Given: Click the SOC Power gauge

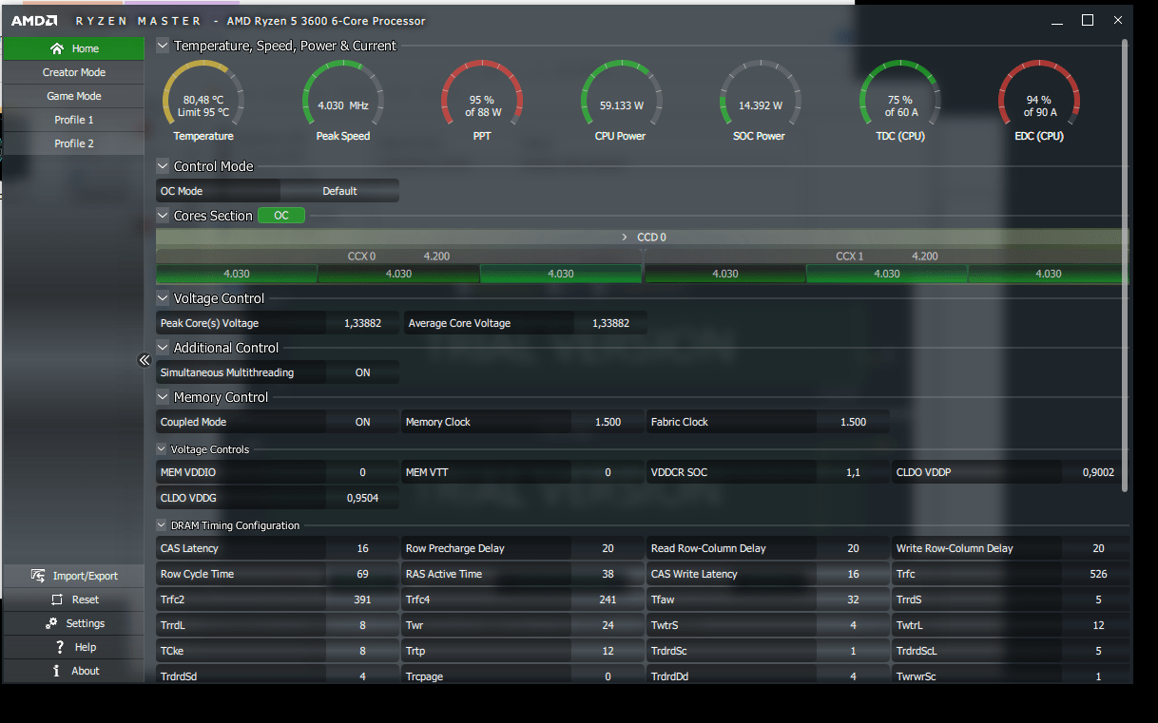Looking at the screenshot, I should click(x=761, y=102).
